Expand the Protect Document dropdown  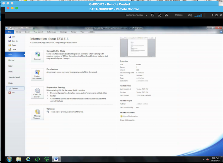(37, 74)
